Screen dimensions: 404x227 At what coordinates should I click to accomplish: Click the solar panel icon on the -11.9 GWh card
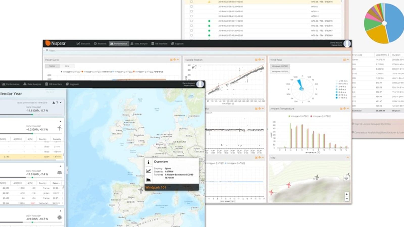(x=60, y=173)
